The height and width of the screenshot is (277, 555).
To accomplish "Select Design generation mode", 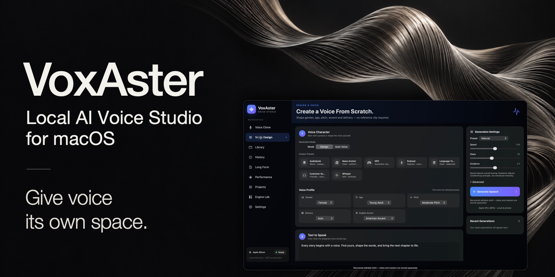I will coord(324,147).
